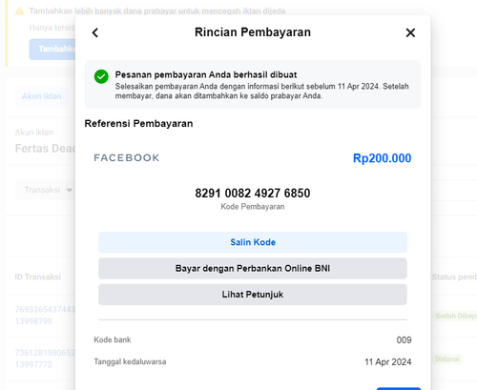Click the FACEBOOK logo
Screen dimensions: 477x390
tap(127, 157)
